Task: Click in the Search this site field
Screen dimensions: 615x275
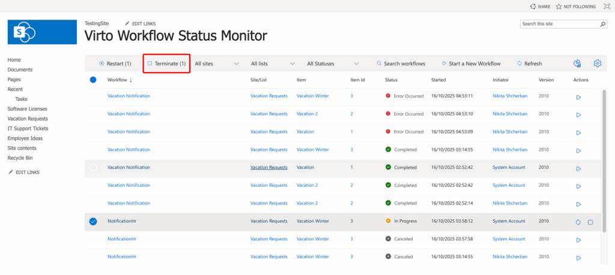Action: point(559,24)
